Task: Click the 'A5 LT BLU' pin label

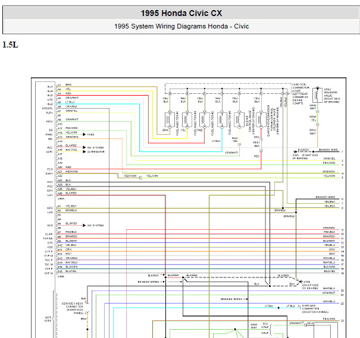Action: pos(66,102)
